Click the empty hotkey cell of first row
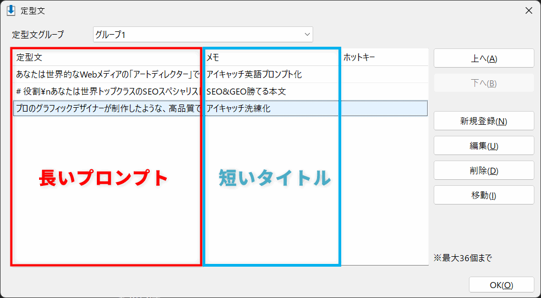The width and height of the screenshot is (541, 298). [x=384, y=74]
